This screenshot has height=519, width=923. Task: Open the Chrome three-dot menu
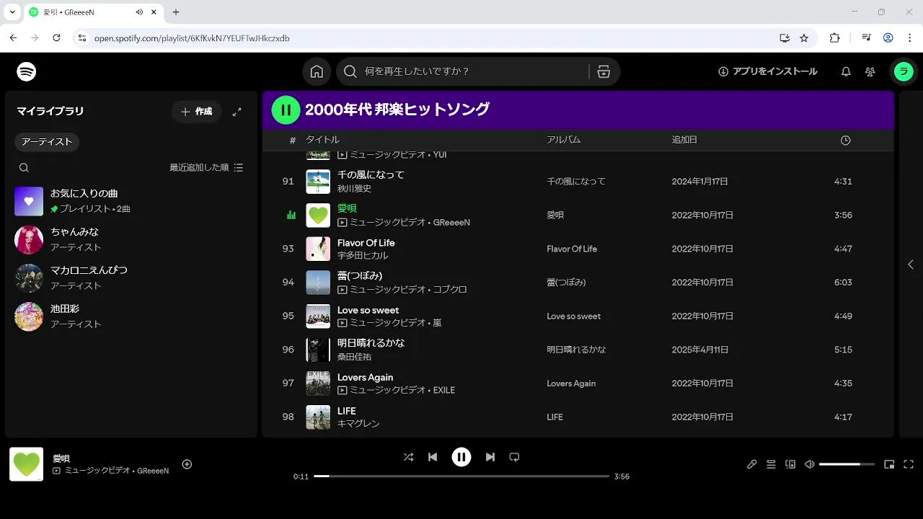[x=909, y=37]
